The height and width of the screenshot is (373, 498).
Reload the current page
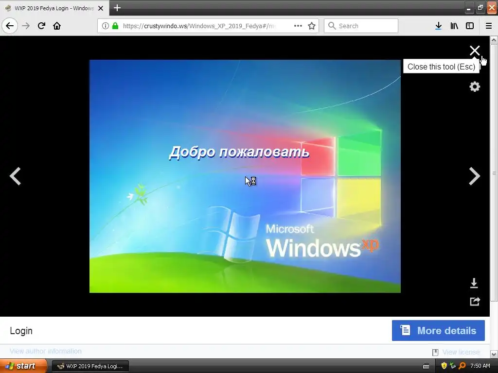(x=41, y=26)
